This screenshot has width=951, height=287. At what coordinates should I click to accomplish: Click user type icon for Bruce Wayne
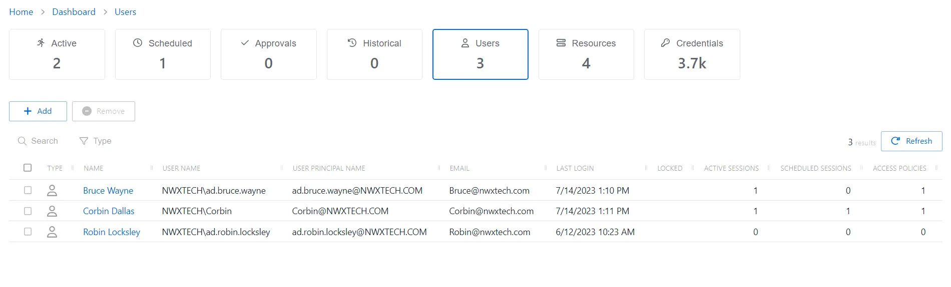pos(52,190)
